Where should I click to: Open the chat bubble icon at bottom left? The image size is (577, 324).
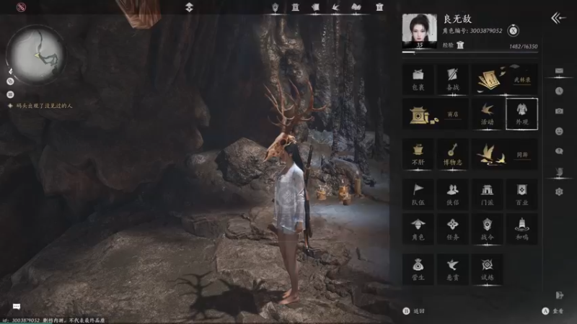[17, 306]
